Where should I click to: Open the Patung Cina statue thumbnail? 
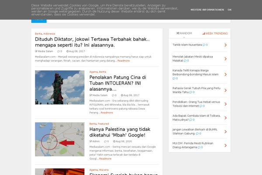click(x=60, y=87)
